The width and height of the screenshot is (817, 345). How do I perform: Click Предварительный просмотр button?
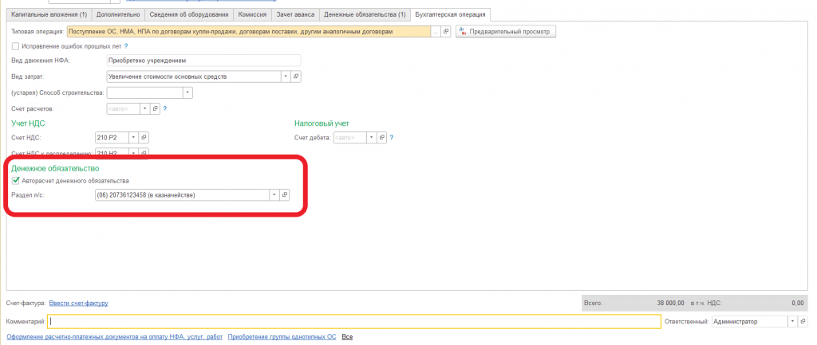pos(506,32)
